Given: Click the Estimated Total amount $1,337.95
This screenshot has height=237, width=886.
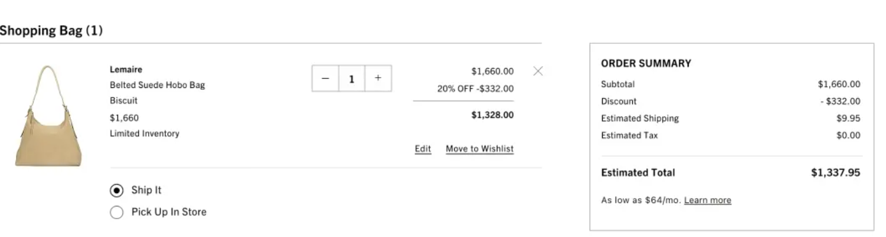Looking at the screenshot, I should tap(836, 173).
